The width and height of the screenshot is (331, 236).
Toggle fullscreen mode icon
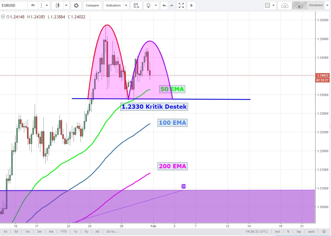click(181, 5)
